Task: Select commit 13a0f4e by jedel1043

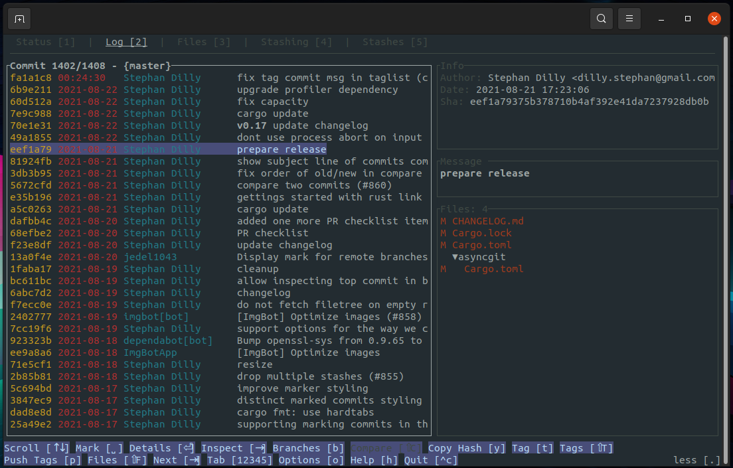Action: pyautogui.click(x=219, y=257)
